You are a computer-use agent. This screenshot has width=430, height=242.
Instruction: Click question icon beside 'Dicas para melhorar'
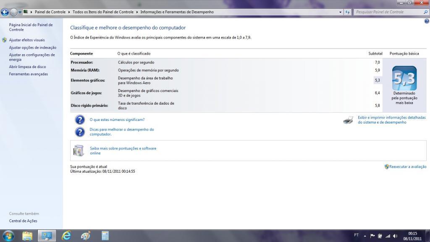(x=80, y=132)
